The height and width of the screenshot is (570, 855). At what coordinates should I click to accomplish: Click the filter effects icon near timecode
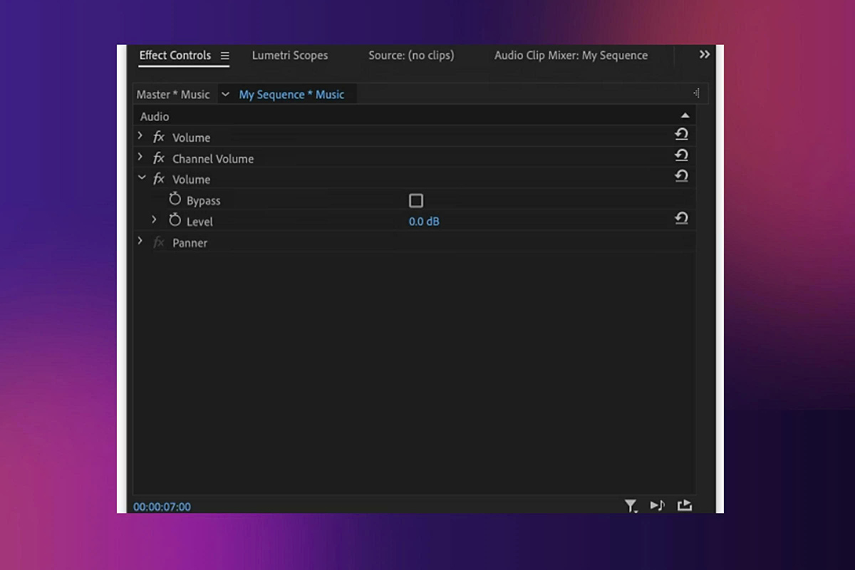(631, 506)
